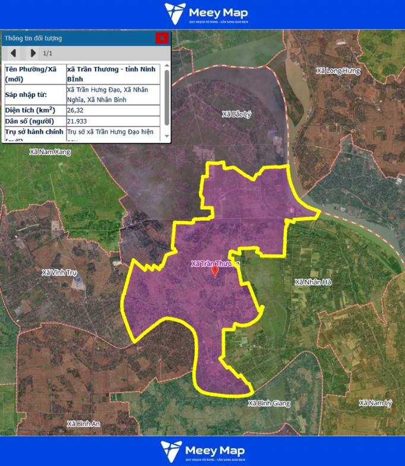
Task: Select the Xã Nam Lý map label
Action: [375, 403]
